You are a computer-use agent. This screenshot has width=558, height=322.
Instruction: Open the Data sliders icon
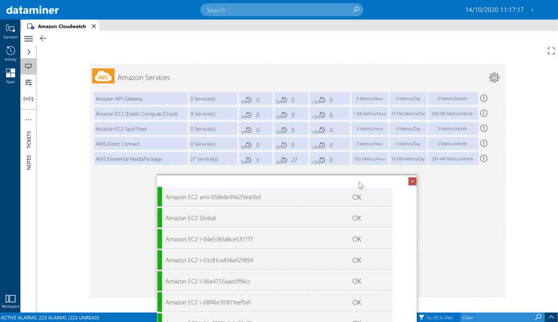[x=28, y=83]
